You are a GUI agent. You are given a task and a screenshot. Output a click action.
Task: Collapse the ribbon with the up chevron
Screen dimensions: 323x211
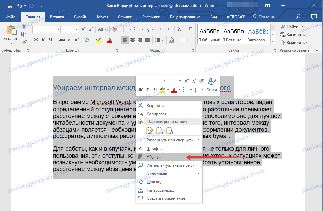[317, 50]
